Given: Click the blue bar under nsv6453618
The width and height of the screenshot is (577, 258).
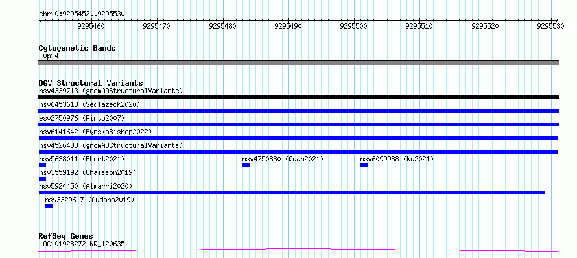Looking at the screenshot, I should (x=298, y=111).
